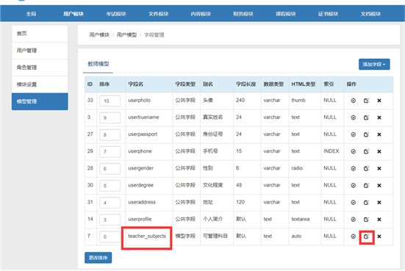Click the 更改排序 button
The image size is (405, 271).
point(98,258)
